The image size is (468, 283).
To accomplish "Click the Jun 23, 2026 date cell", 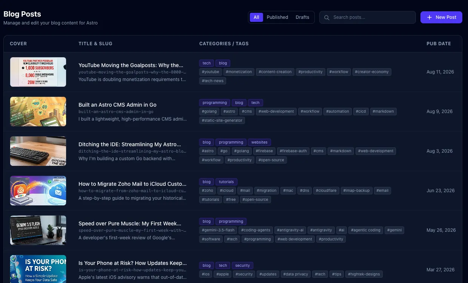I will pos(440,191).
